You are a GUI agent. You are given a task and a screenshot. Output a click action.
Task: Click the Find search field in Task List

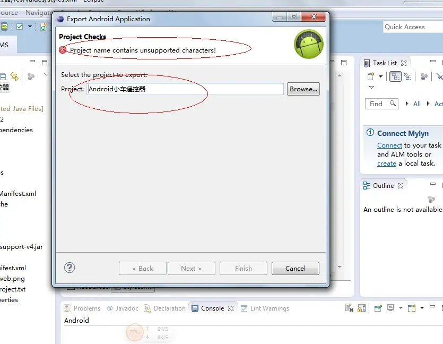[x=381, y=104]
